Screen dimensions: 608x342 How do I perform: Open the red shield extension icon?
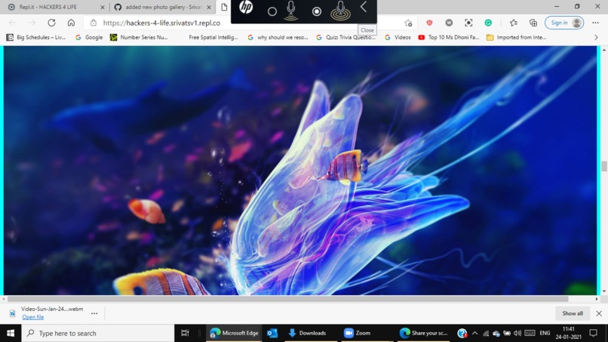pyautogui.click(x=429, y=23)
